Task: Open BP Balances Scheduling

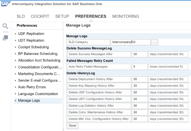Action: [38, 54]
